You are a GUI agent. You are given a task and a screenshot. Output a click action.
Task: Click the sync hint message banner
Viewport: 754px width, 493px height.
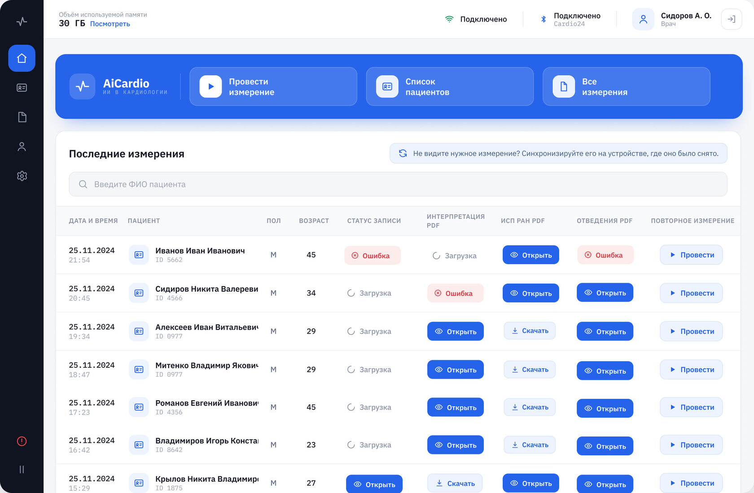click(x=558, y=153)
